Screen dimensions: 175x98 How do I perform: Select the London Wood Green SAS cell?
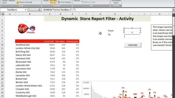(30, 86)
